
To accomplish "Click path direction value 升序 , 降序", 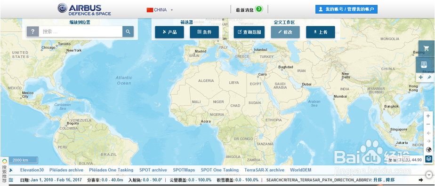I will point(384,180).
